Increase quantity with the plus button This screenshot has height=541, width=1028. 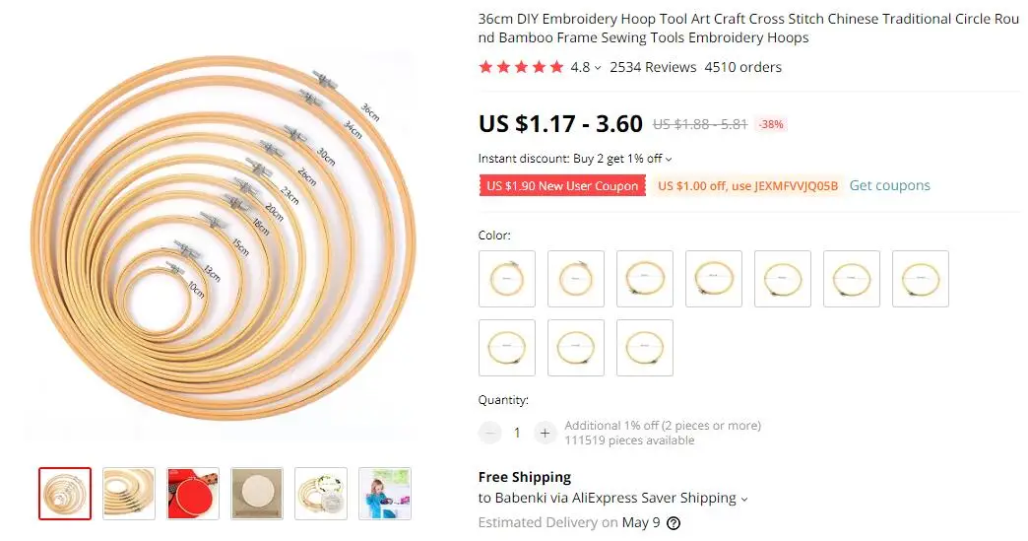point(545,433)
